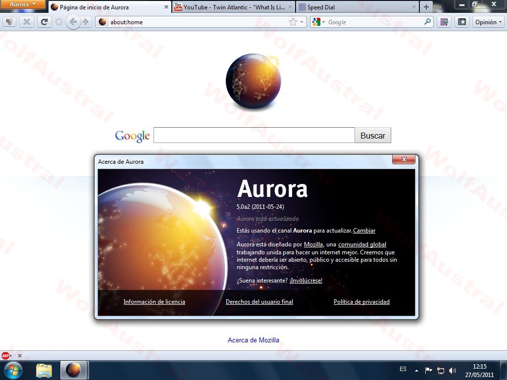Click the stop loading X button
The height and width of the screenshot is (380, 507).
click(x=27, y=22)
